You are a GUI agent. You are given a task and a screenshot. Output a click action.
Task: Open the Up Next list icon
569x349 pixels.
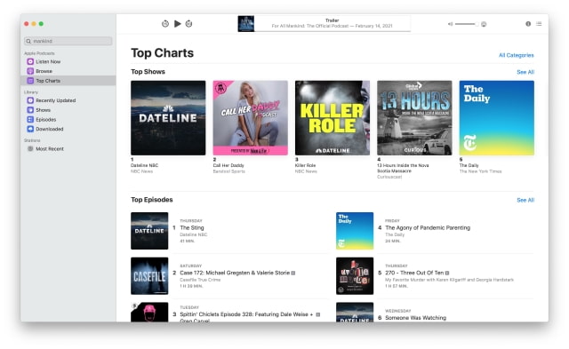(x=539, y=24)
